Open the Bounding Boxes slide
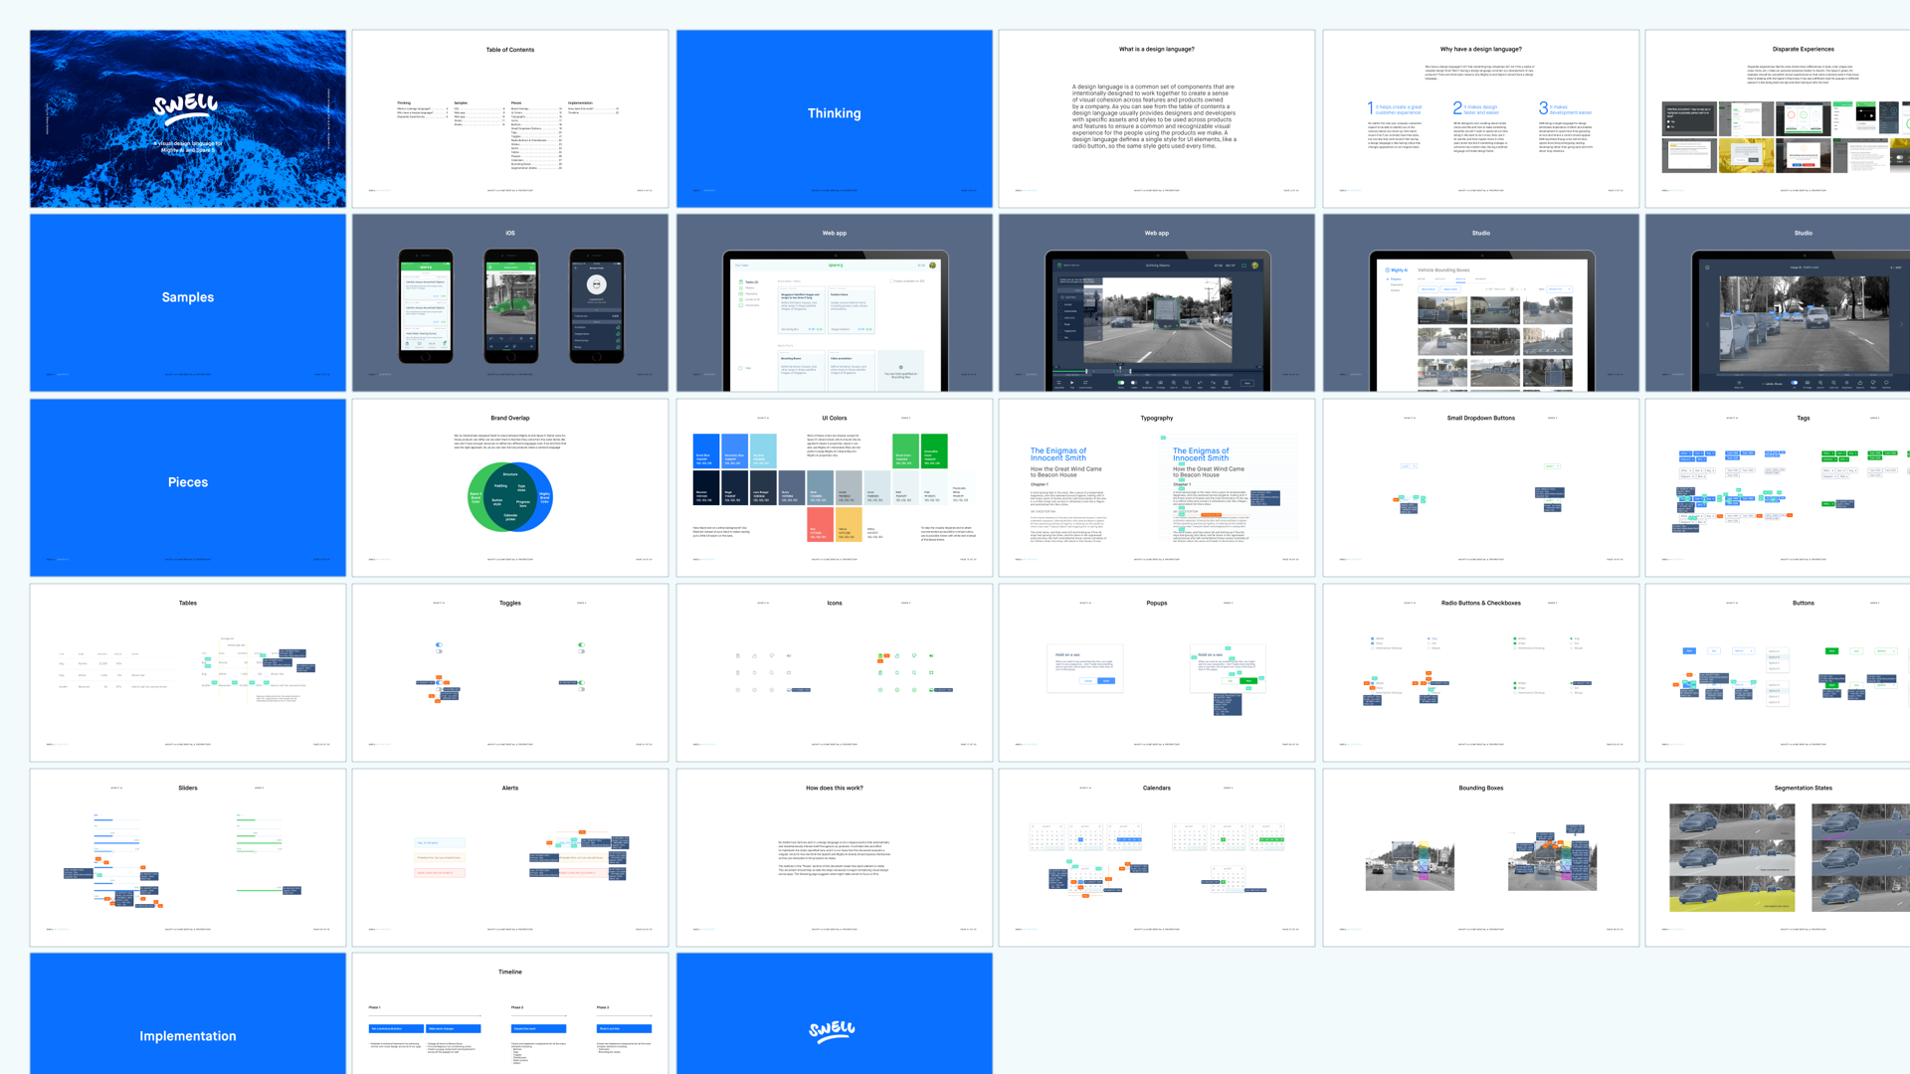Screen dimensions: 1910x1074 1481,857
